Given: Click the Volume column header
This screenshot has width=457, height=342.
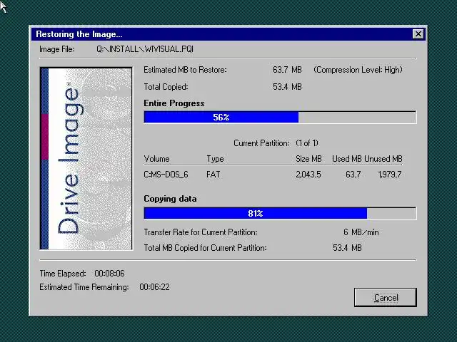Looking at the screenshot, I should coord(156,159).
